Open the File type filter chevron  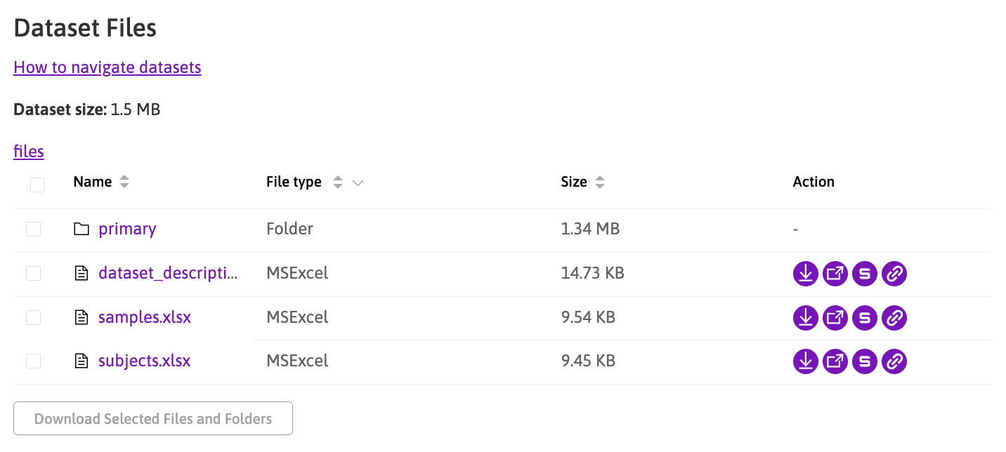pos(358,182)
